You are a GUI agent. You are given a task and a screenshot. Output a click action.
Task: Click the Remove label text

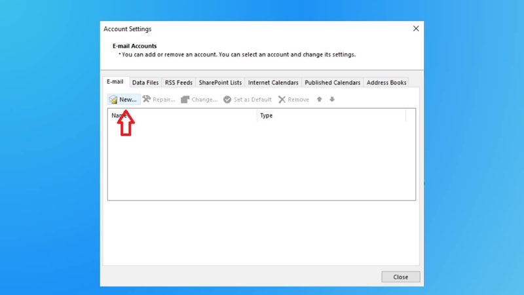point(299,100)
